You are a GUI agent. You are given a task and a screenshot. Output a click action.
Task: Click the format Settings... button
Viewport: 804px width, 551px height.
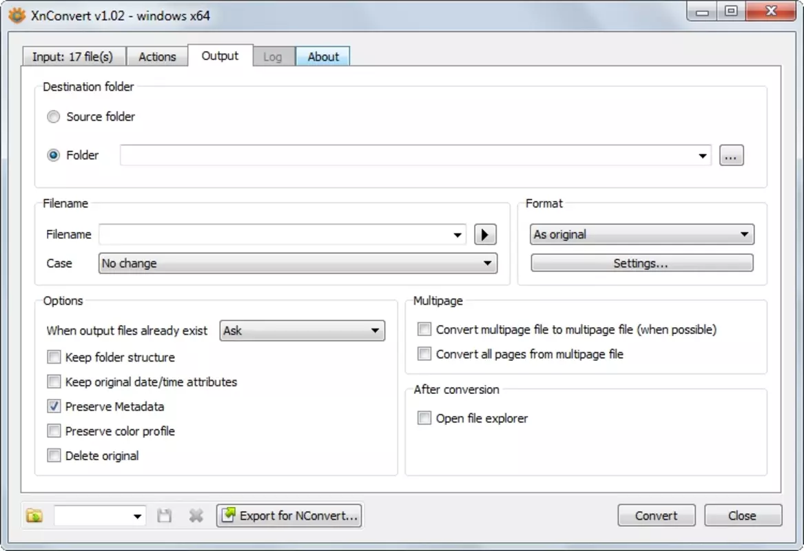pos(642,264)
